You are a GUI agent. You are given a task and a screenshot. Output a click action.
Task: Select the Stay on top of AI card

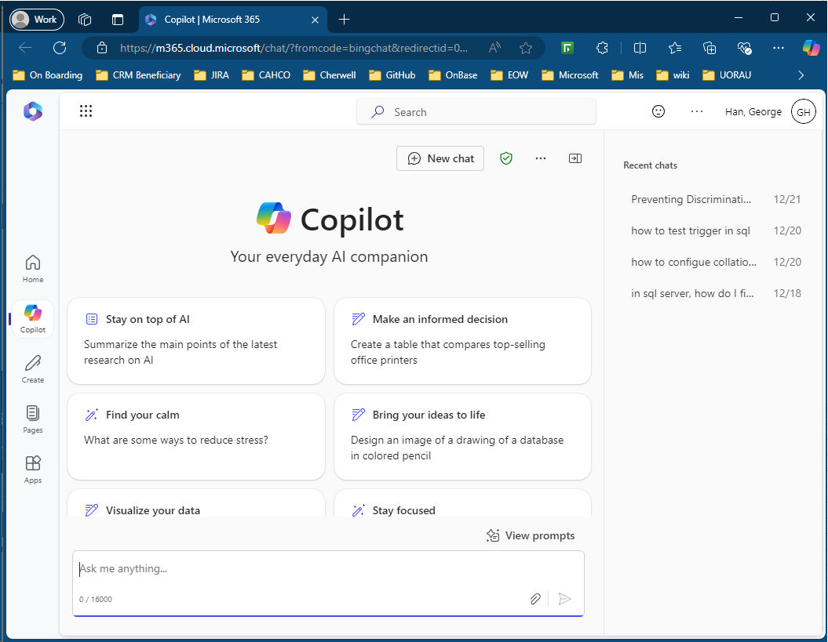[x=196, y=341]
